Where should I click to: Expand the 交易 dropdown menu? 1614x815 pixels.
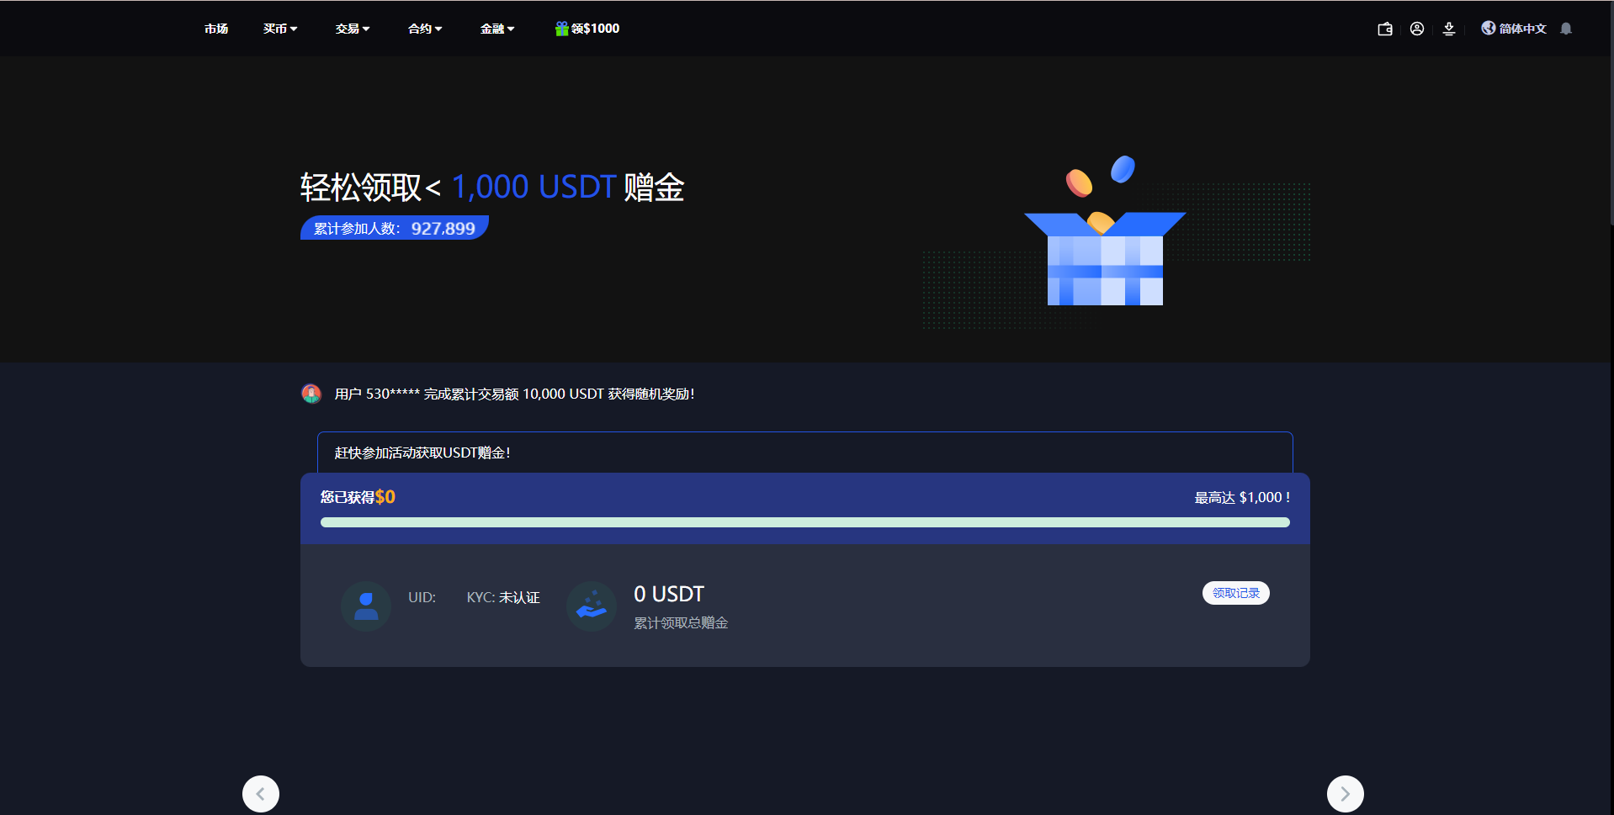[352, 29]
